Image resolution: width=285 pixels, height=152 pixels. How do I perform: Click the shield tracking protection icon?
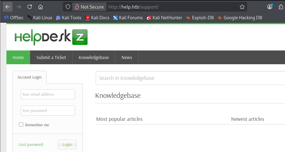(x=68, y=7)
